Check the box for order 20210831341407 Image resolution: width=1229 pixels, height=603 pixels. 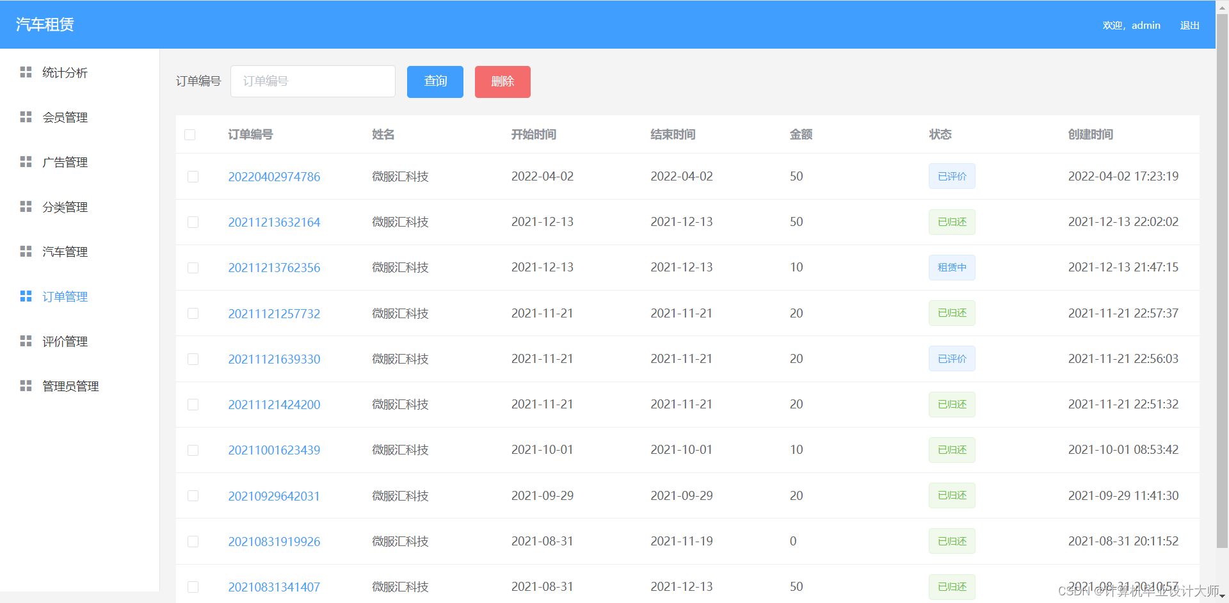[193, 587]
